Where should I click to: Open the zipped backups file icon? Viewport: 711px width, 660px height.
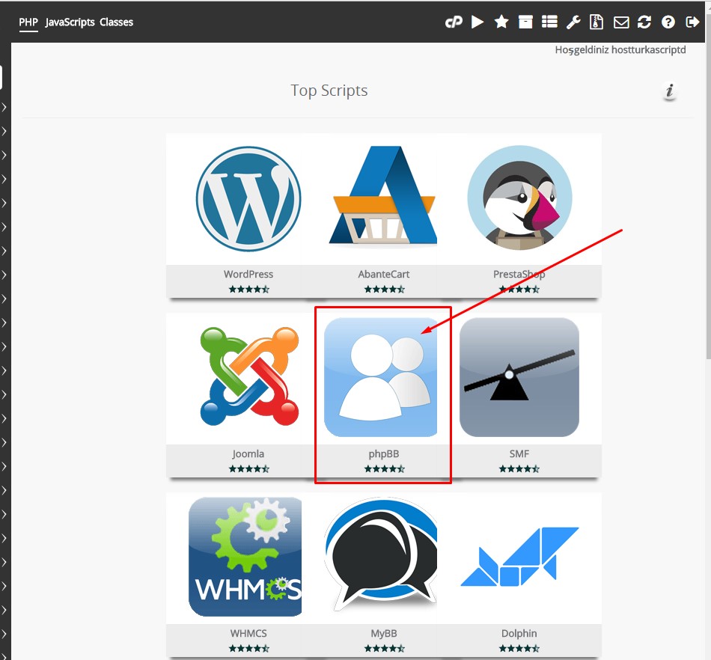coord(596,22)
